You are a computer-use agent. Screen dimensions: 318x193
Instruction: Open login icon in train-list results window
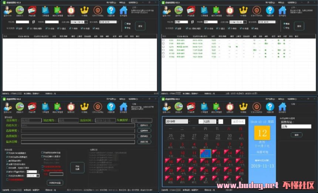166,10
